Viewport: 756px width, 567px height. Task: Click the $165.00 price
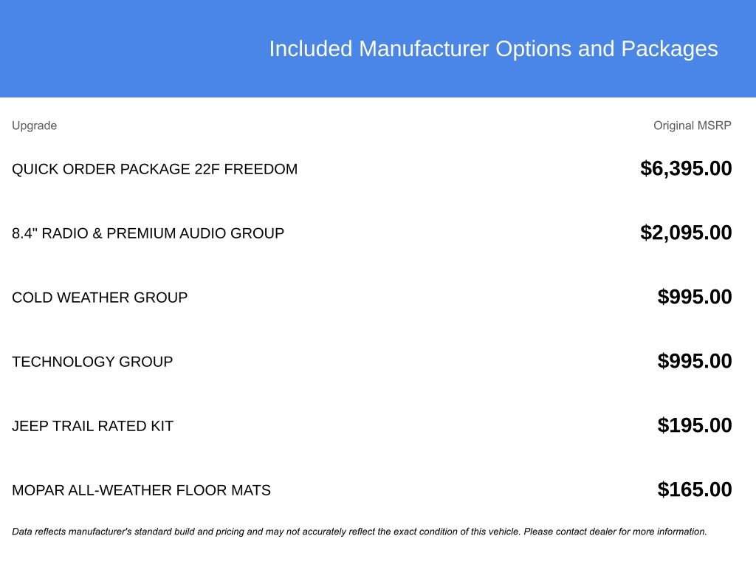(695, 489)
